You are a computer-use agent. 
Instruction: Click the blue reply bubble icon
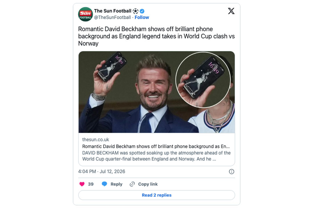click(104, 184)
